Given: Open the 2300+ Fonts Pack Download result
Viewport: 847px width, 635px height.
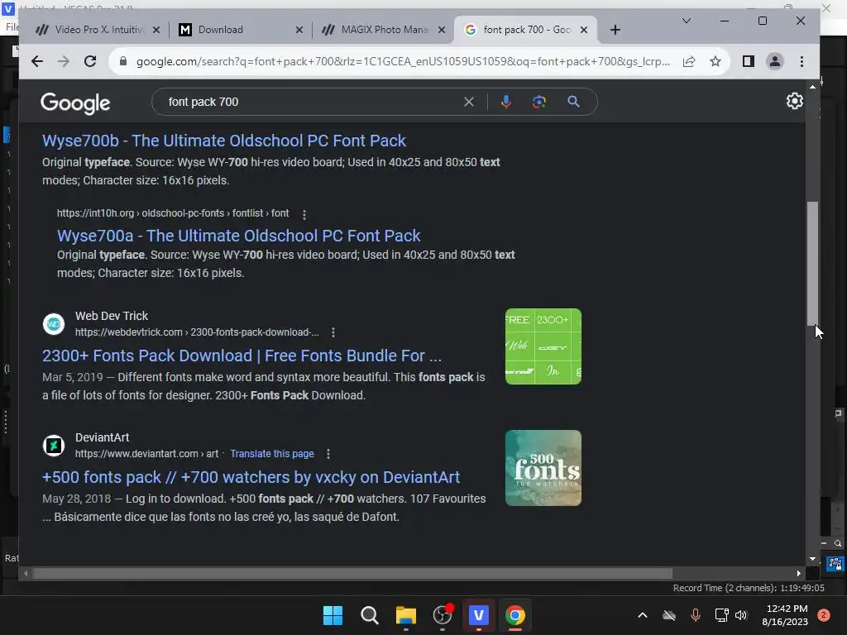Looking at the screenshot, I should coord(242,356).
